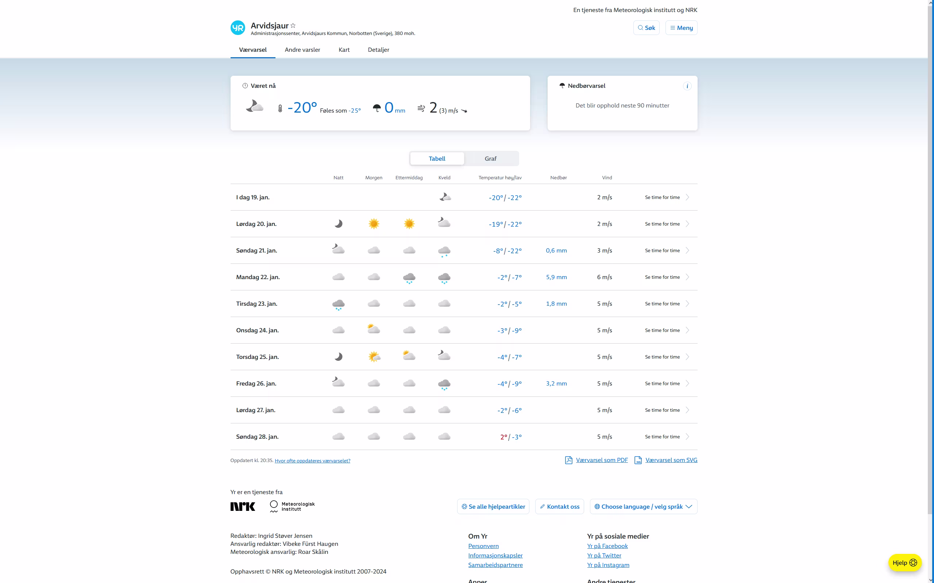Open the Søk search button
Screen dimensions: 934x583
(646, 28)
